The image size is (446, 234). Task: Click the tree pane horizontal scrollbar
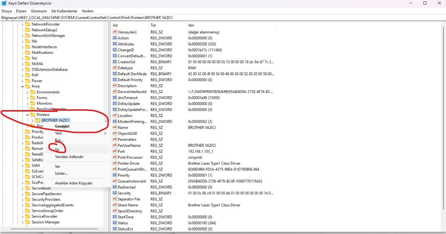pos(55,229)
